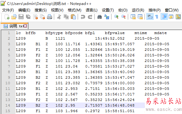Click value '1.36365' on line 8

pyautogui.click(x=94, y=72)
